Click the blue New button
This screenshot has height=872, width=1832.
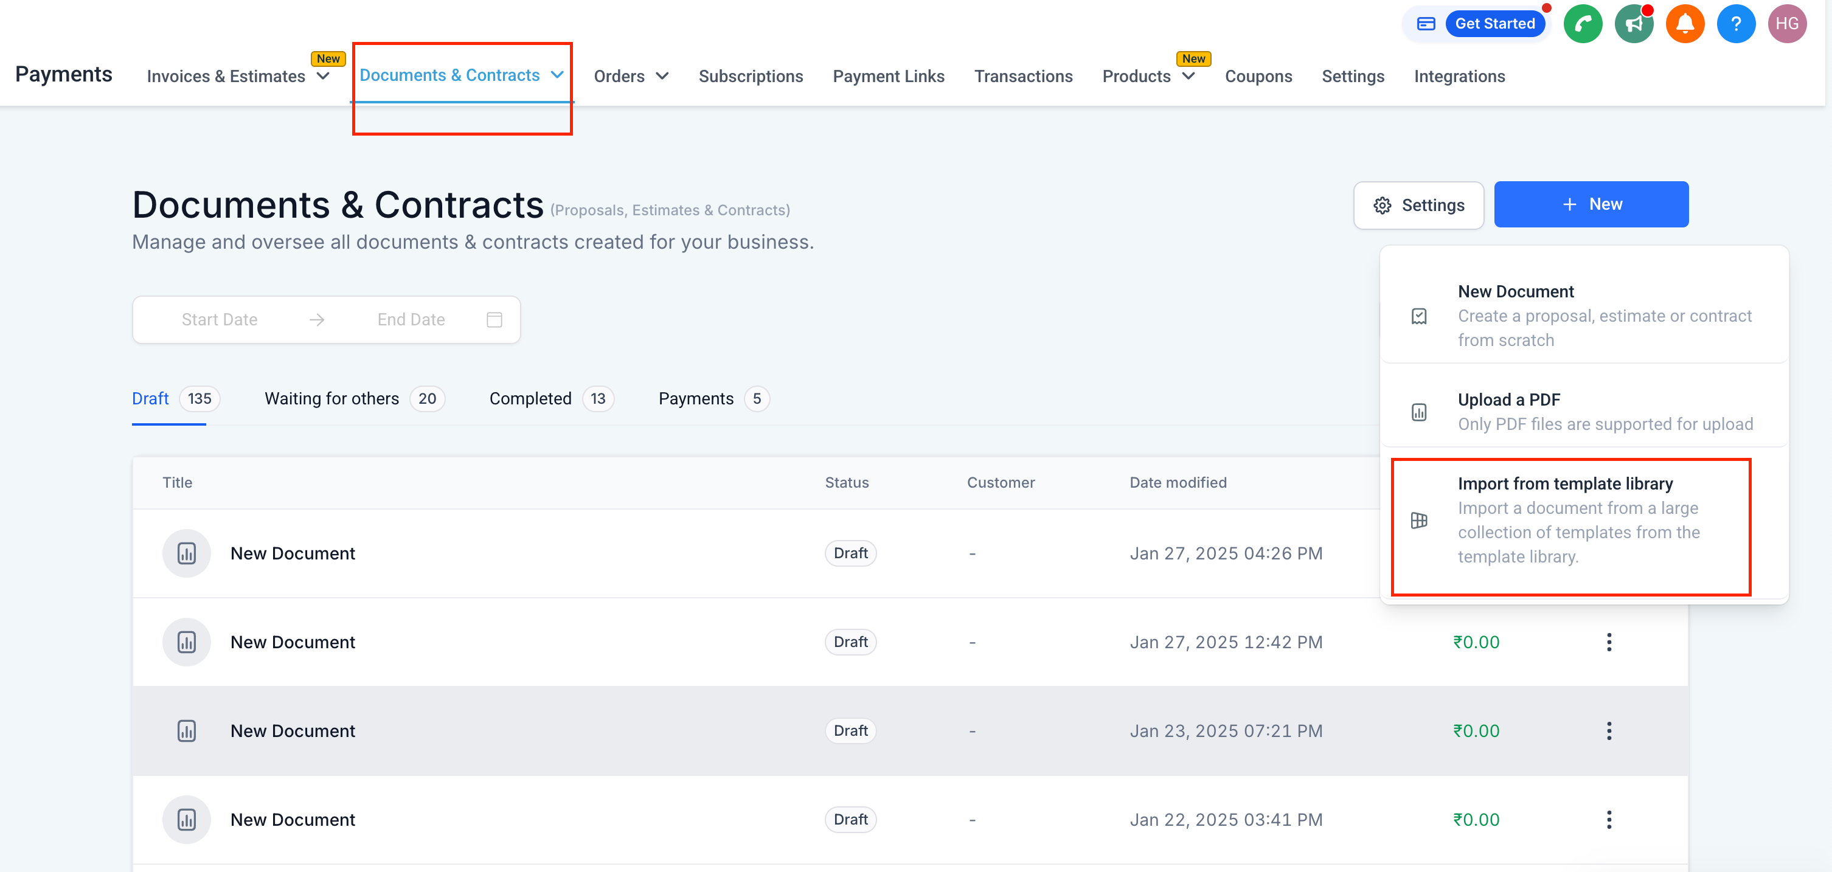click(1591, 204)
